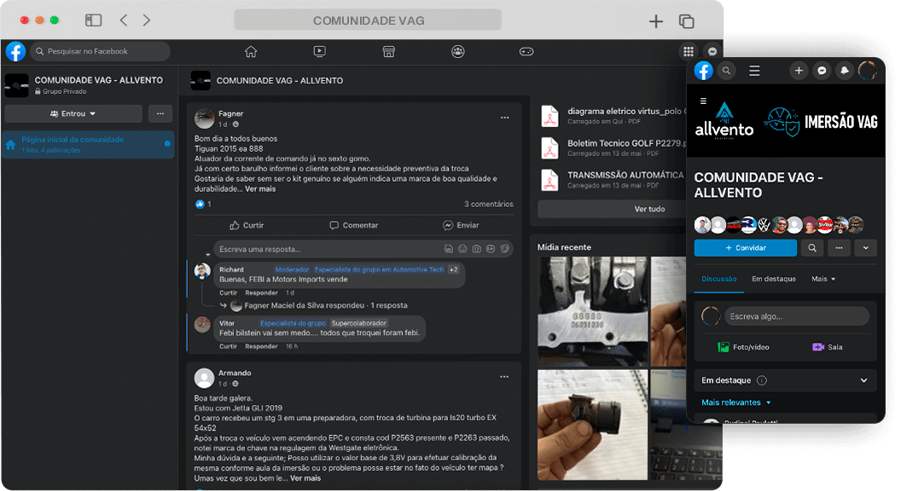Click the search icon in mobile window
This screenshot has width=901, height=491.
pos(726,71)
